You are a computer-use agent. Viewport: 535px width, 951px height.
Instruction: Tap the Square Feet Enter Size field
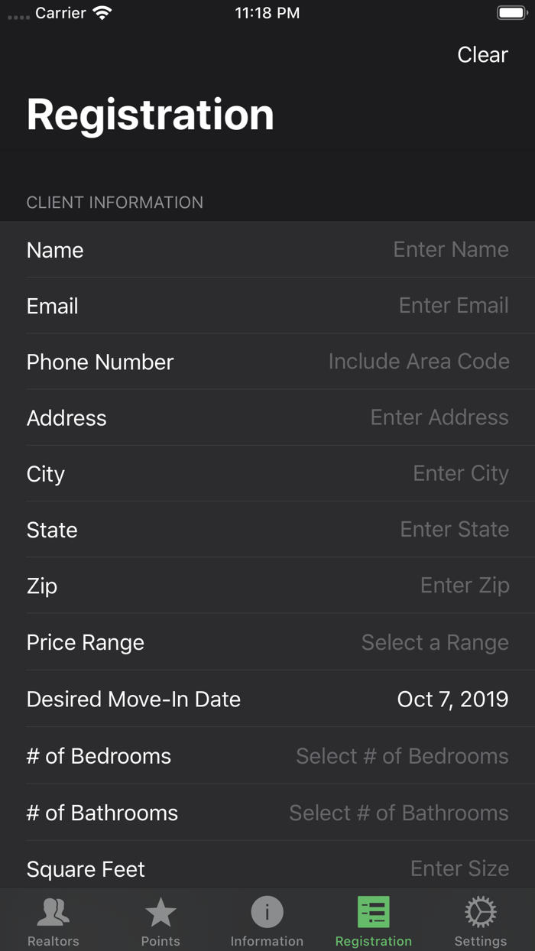click(459, 868)
